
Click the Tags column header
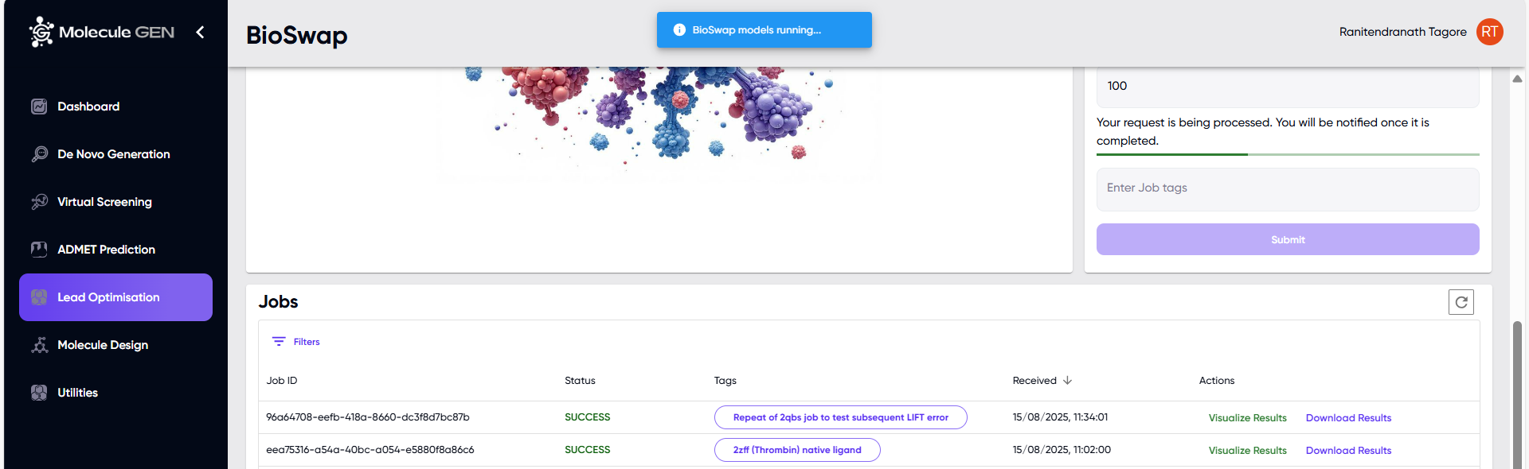[725, 381]
